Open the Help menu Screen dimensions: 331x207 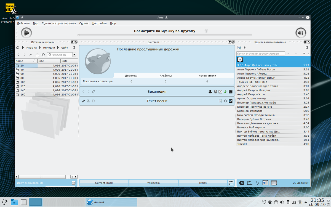(113, 23)
